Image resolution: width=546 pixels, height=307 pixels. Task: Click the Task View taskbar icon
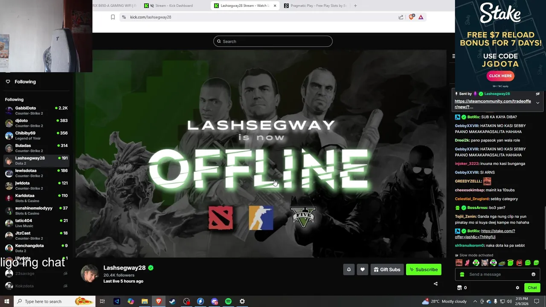tap(102, 301)
